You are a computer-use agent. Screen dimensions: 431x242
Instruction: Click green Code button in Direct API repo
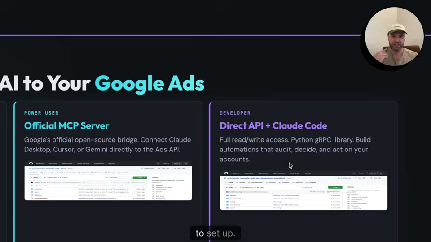(x=335, y=187)
